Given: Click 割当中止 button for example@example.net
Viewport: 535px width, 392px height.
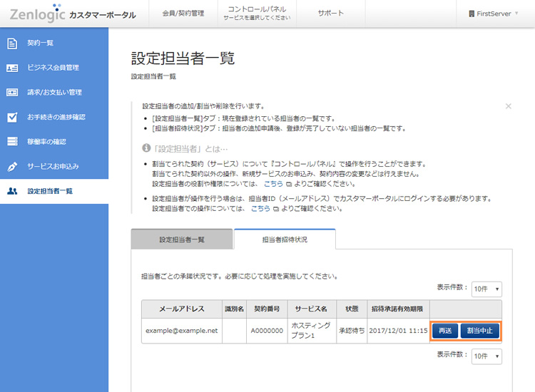Looking at the screenshot, I should [480, 331].
